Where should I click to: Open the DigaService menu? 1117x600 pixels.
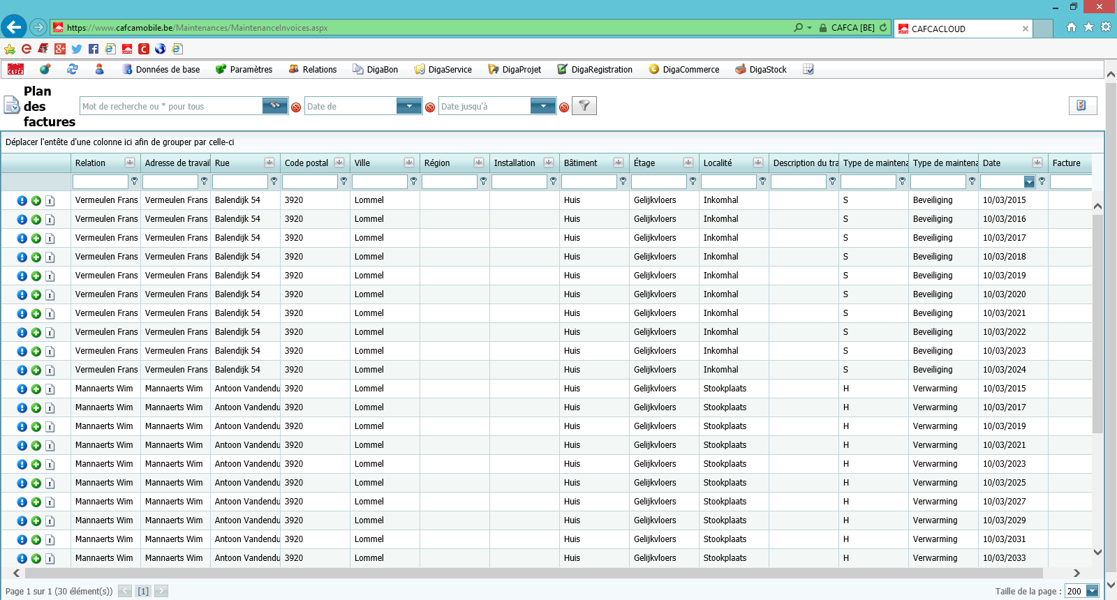pos(443,69)
